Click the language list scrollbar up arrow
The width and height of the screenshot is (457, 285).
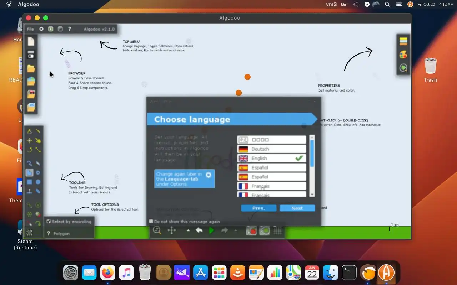click(312, 137)
